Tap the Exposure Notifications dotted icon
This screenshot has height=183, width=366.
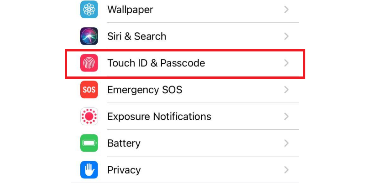[89, 116]
